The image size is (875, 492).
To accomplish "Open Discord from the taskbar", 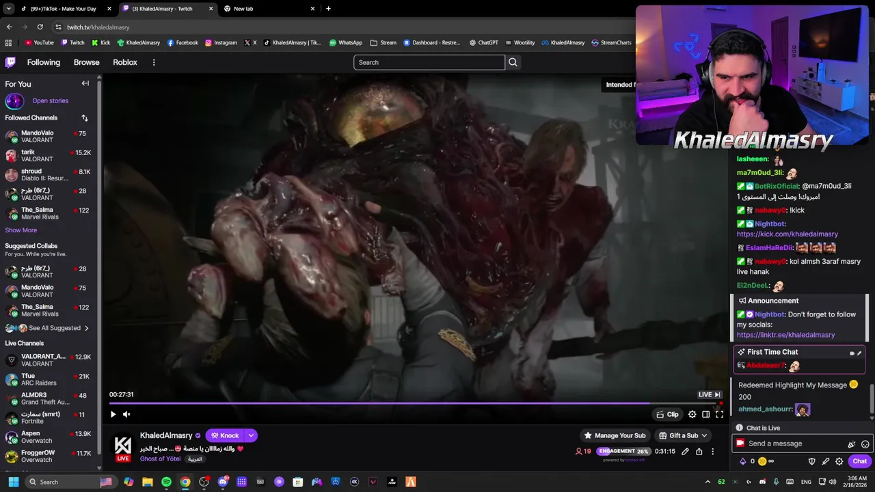I will click(223, 482).
